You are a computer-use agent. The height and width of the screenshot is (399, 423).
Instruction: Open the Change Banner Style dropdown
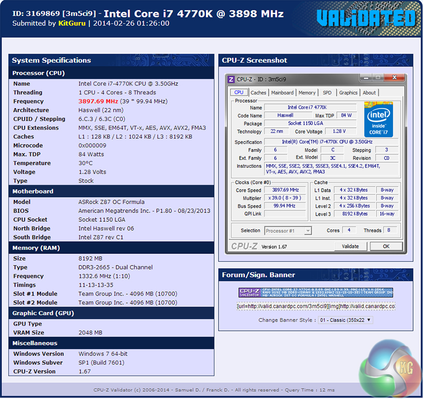pyautogui.click(x=345, y=320)
